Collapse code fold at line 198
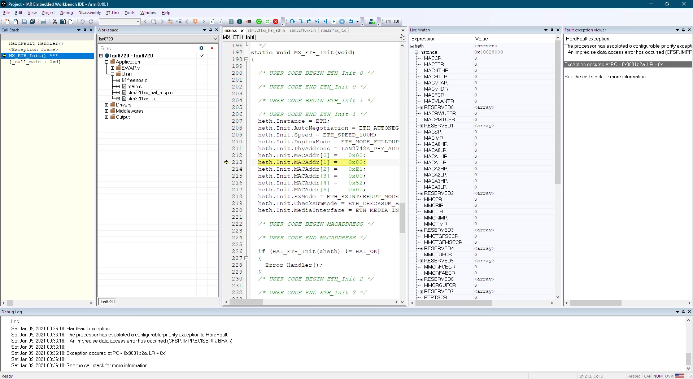This screenshot has height=379, width=693. pos(246,59)
